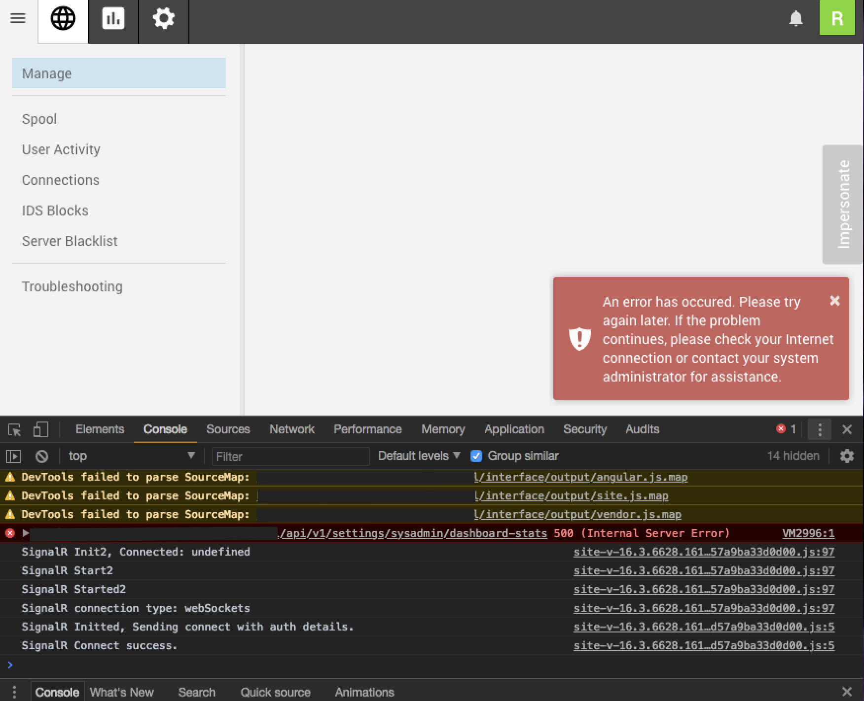Click the globe icon in top bar

63,19
